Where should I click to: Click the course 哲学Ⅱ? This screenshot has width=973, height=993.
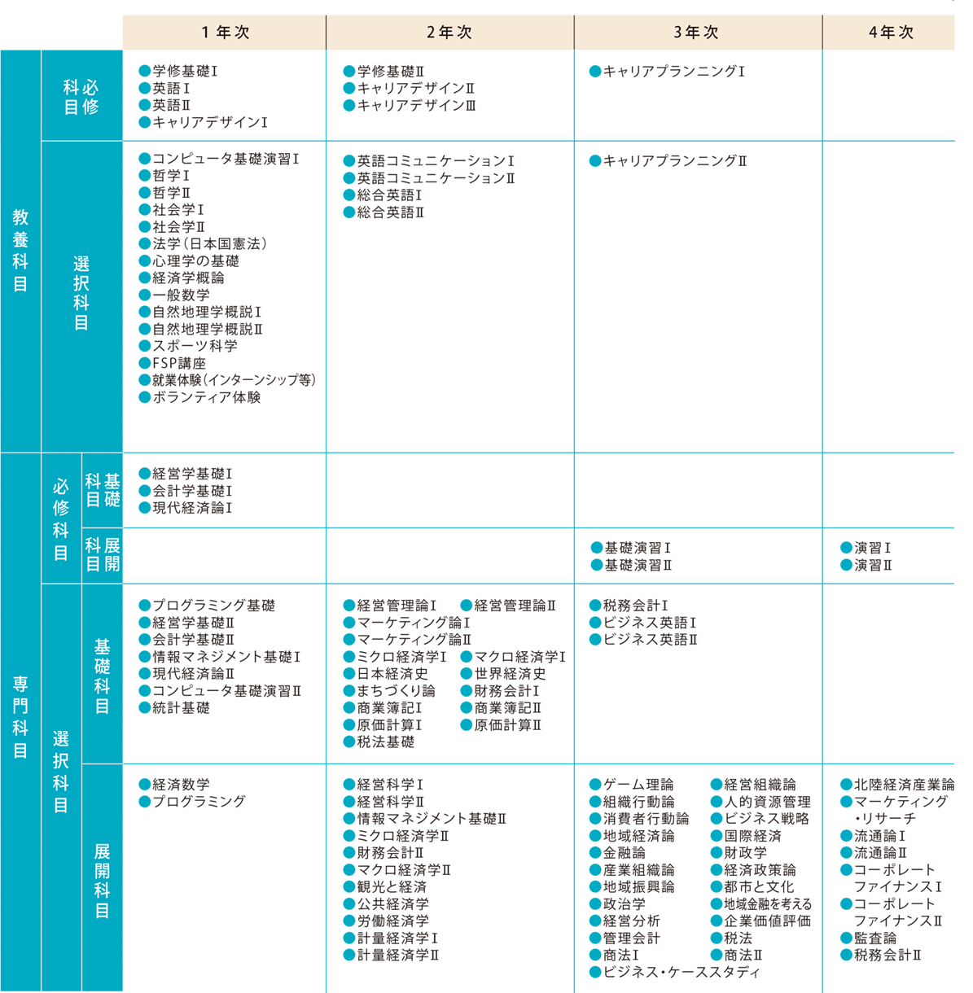pyautogui.click(x=164, y=193)
